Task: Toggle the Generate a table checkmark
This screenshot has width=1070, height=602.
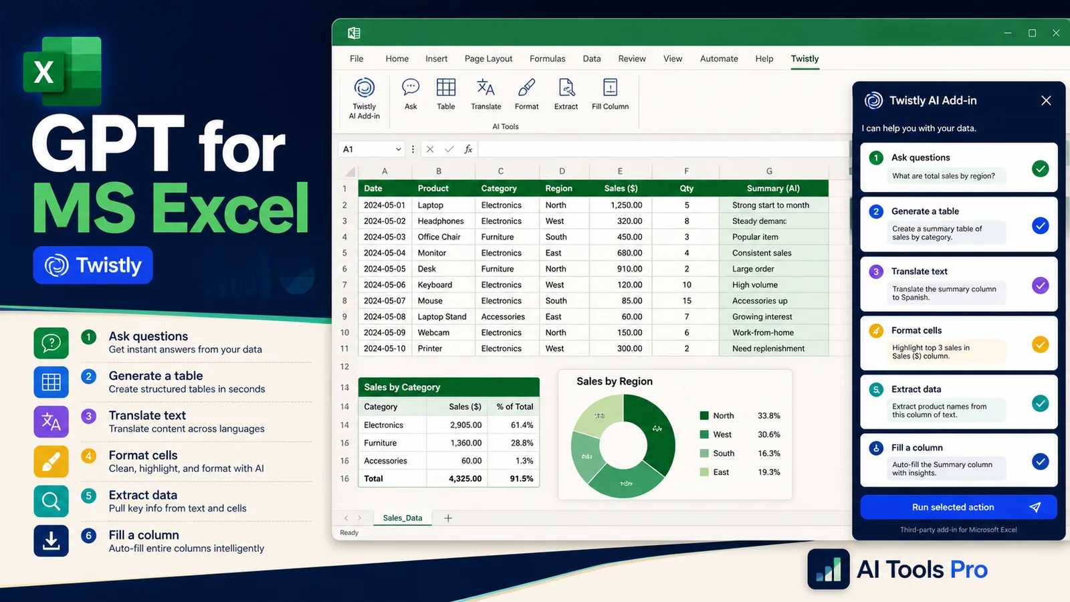Action: pos(1040,226)
